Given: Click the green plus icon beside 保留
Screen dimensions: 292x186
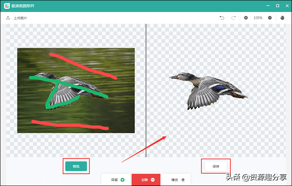Looking at the screenshot, I should 123,180.
